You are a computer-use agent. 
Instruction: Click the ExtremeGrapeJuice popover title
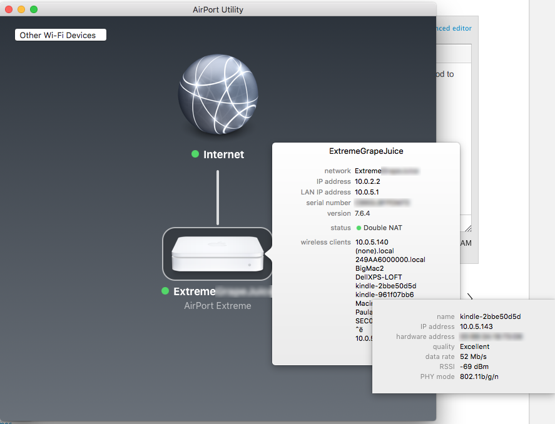click(x=366, y=151)
